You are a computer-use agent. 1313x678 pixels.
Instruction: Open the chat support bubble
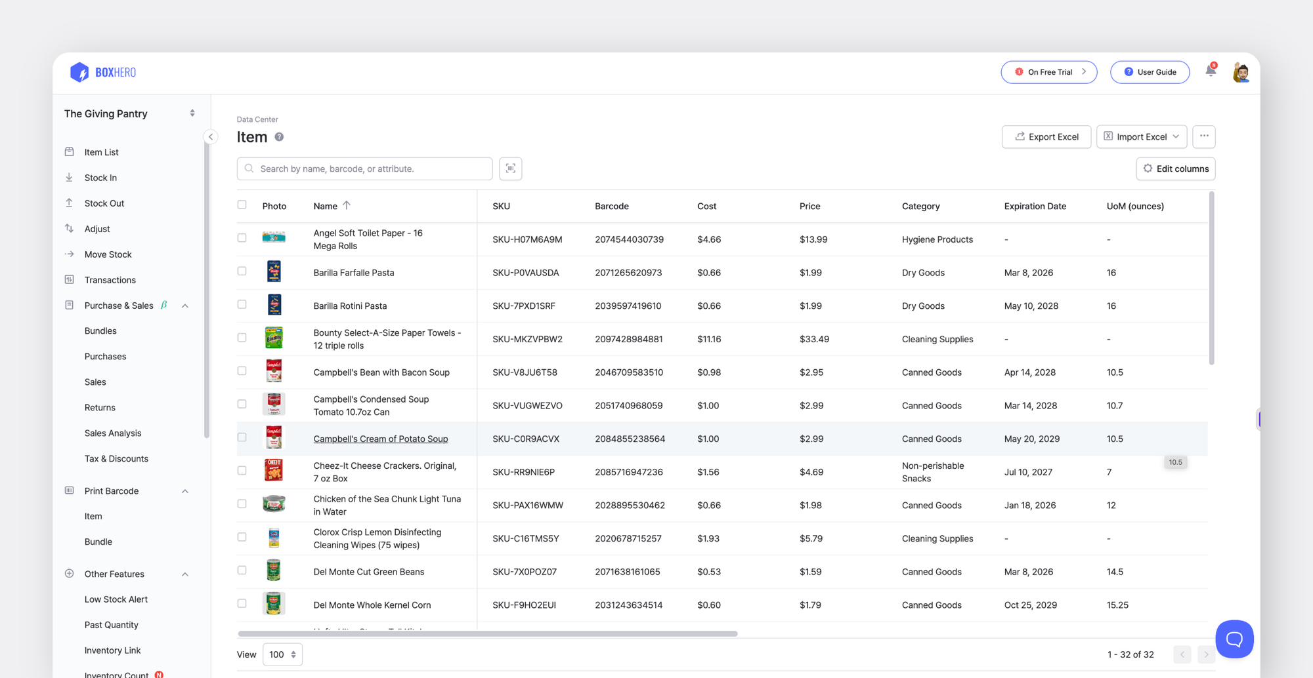pos(1235,639)
